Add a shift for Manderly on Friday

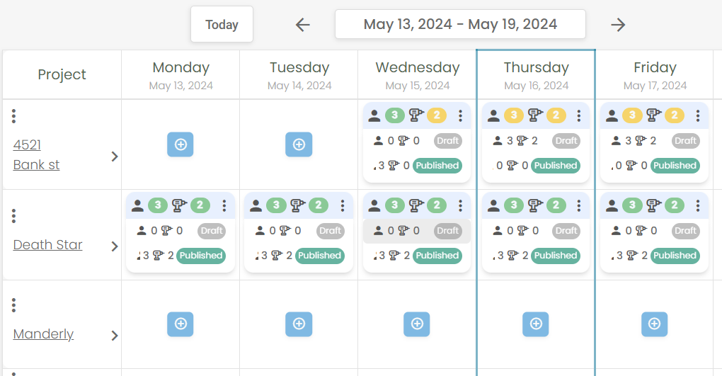pos(654,324)
